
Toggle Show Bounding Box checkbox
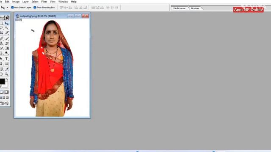pyautogui.click(x=35, y=8)
